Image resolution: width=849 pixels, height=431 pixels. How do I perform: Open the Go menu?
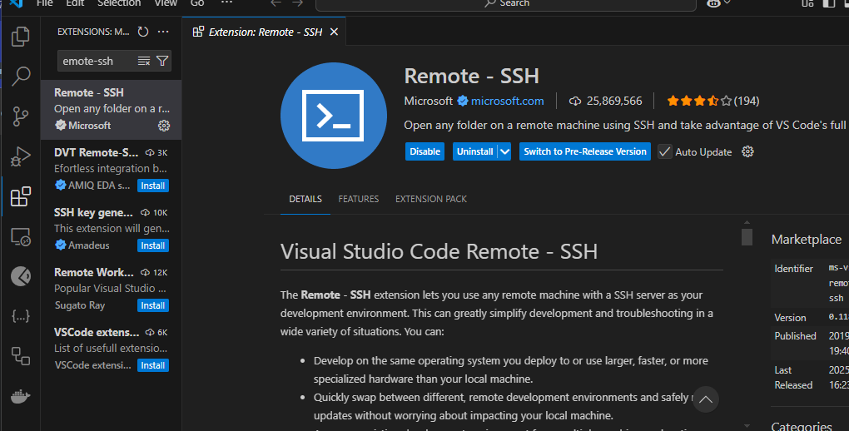tap(197, 3)
